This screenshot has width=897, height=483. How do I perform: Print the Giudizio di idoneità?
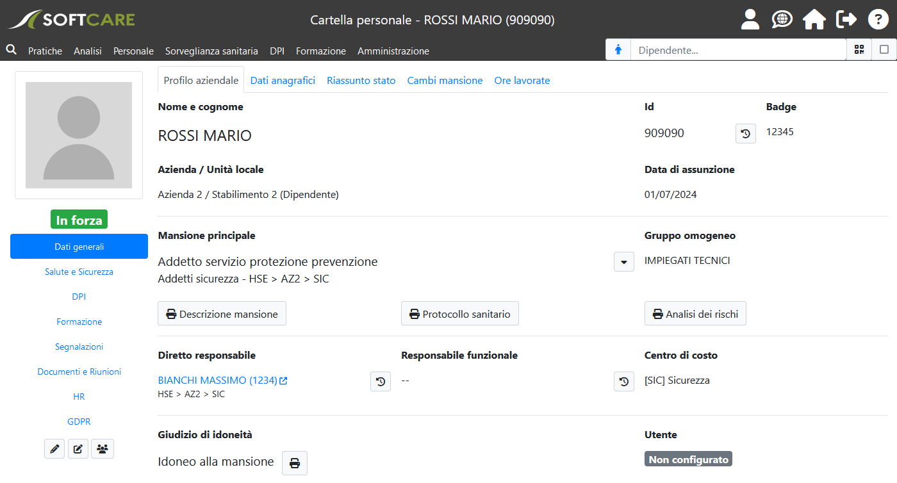pyautogui.click(x=295, y=463)
